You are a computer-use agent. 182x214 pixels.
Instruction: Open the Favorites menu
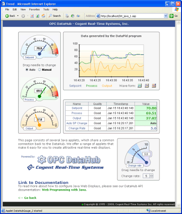[x=34, y=10]
